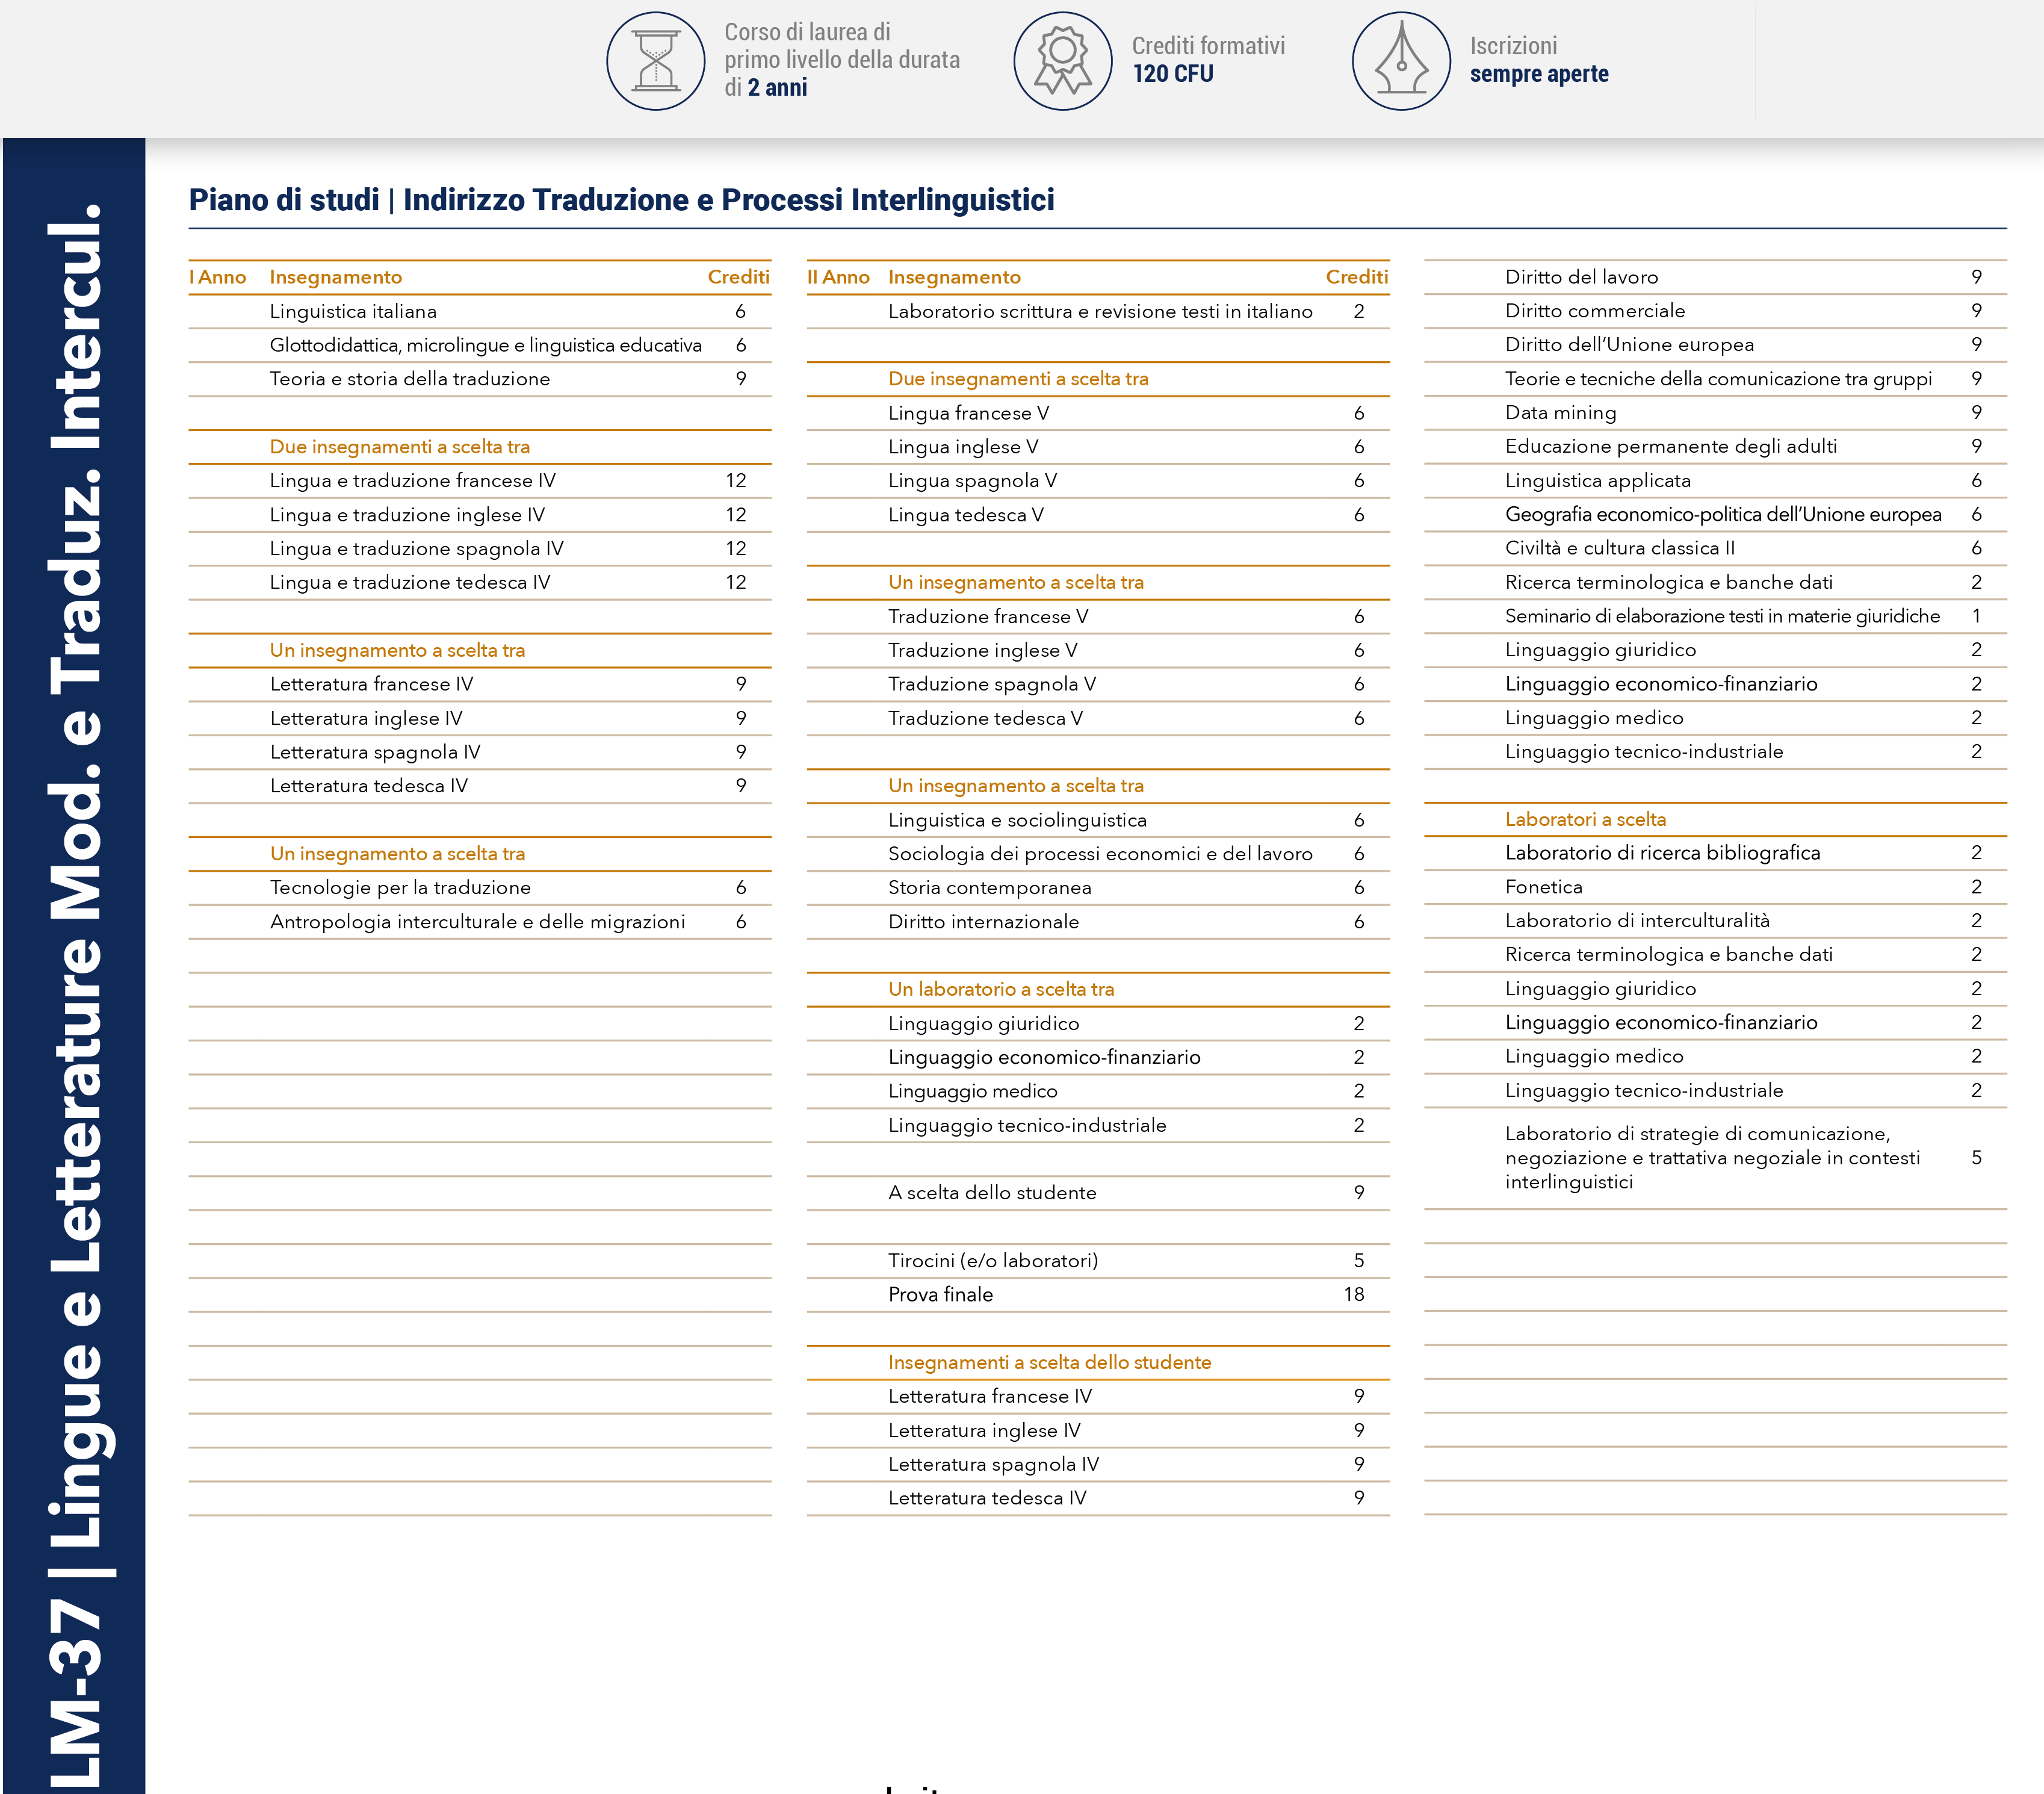This screenshot has height=1794, width=2044.
Task: Click 'Storia contemporanea' row
Action: (1098, 888)
